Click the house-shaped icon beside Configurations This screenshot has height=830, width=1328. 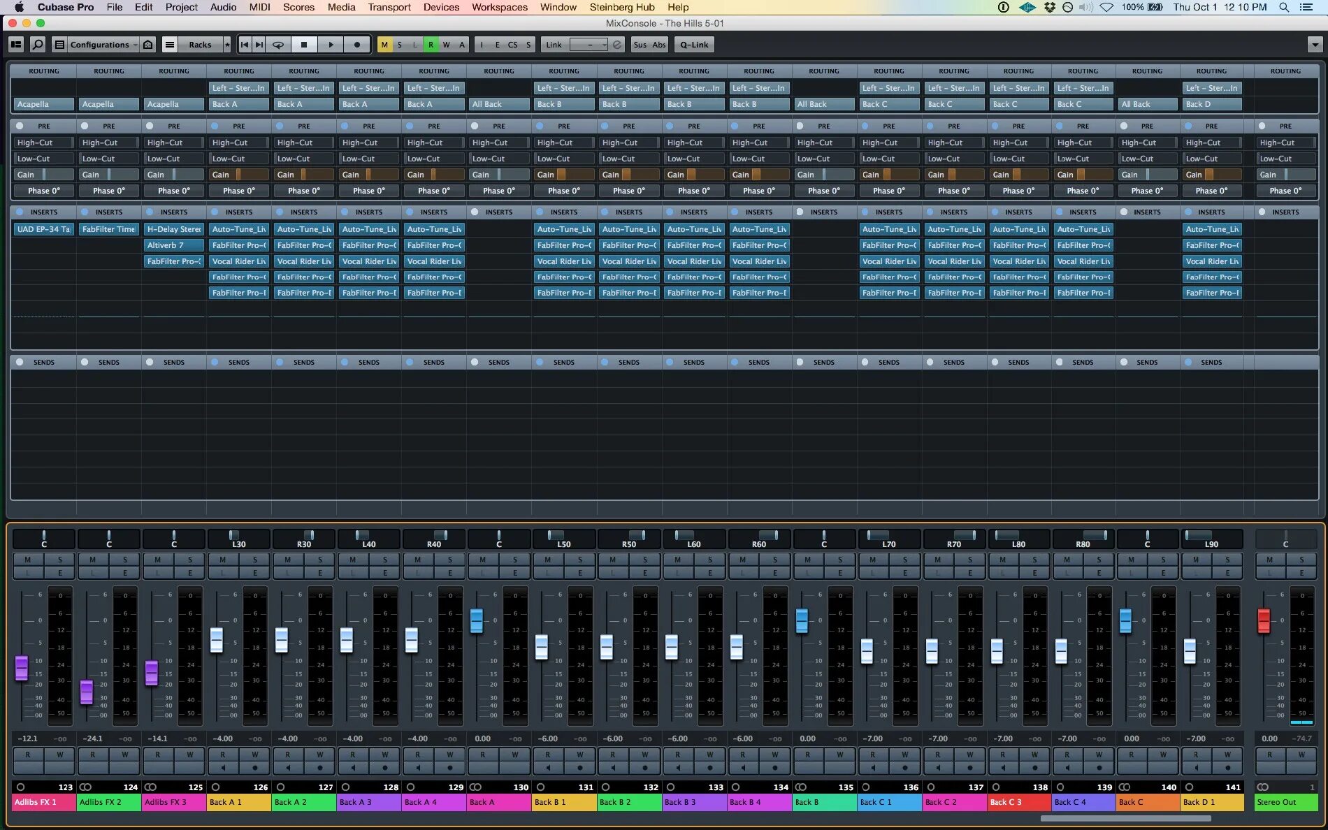(147, 45)
